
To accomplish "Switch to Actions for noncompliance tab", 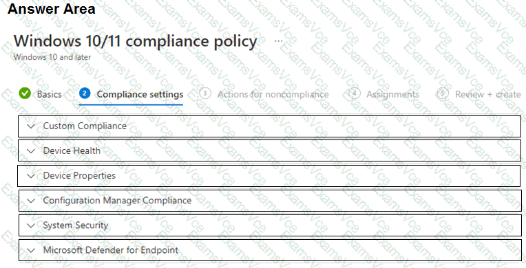I will (x=273, y=94).
